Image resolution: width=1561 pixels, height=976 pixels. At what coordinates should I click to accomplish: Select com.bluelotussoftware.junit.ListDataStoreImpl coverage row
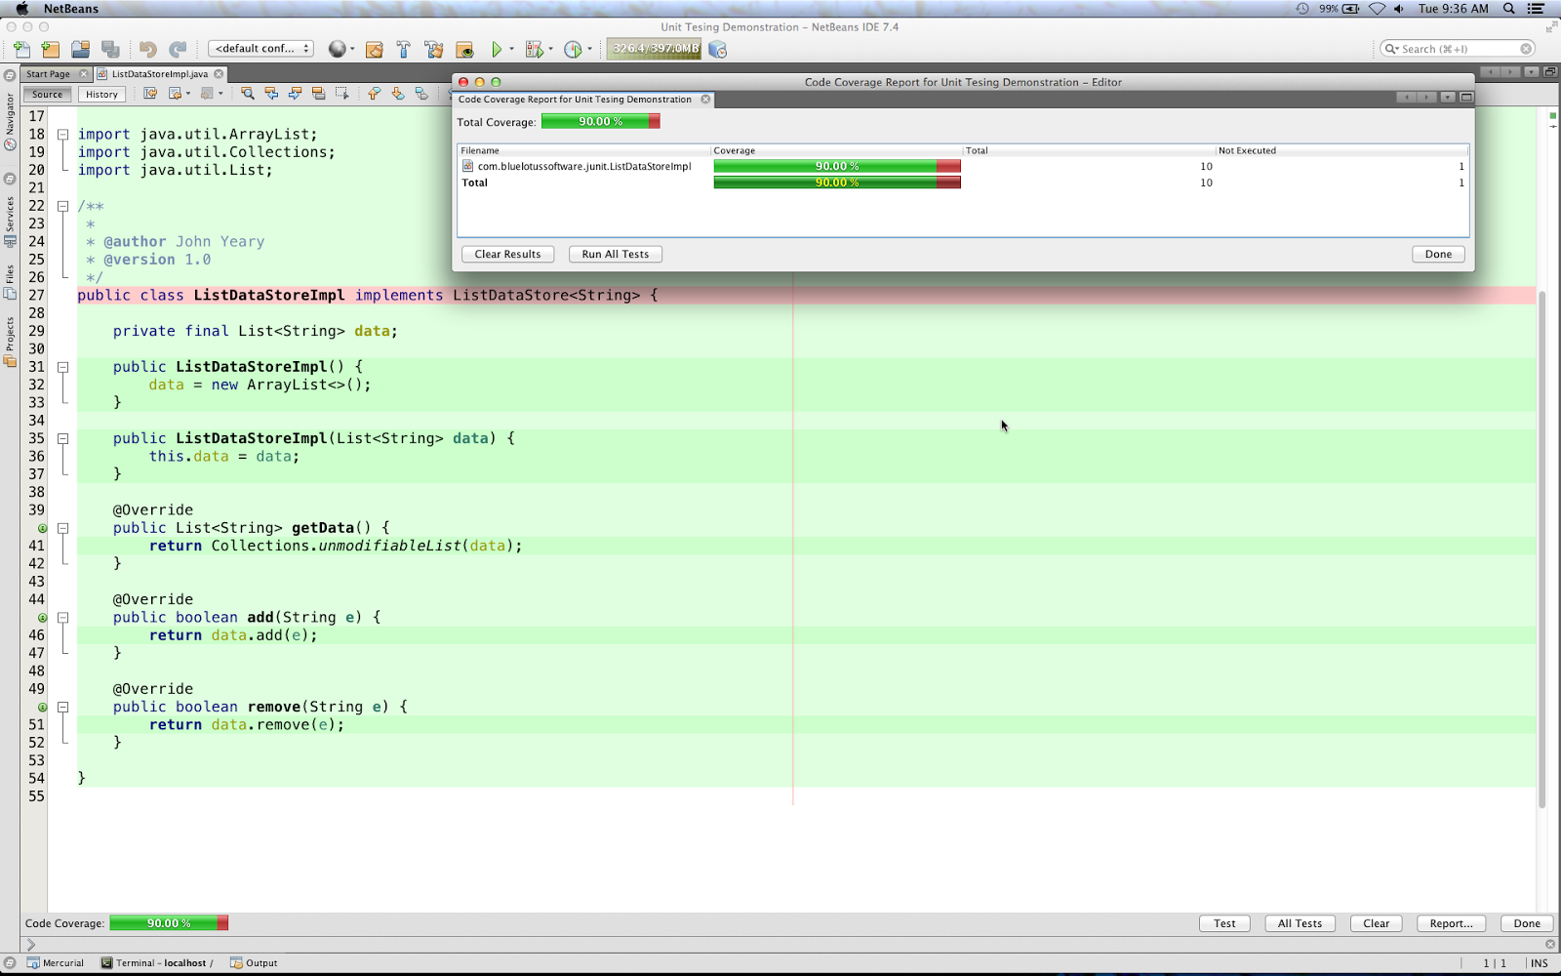(x=963, y=167)
